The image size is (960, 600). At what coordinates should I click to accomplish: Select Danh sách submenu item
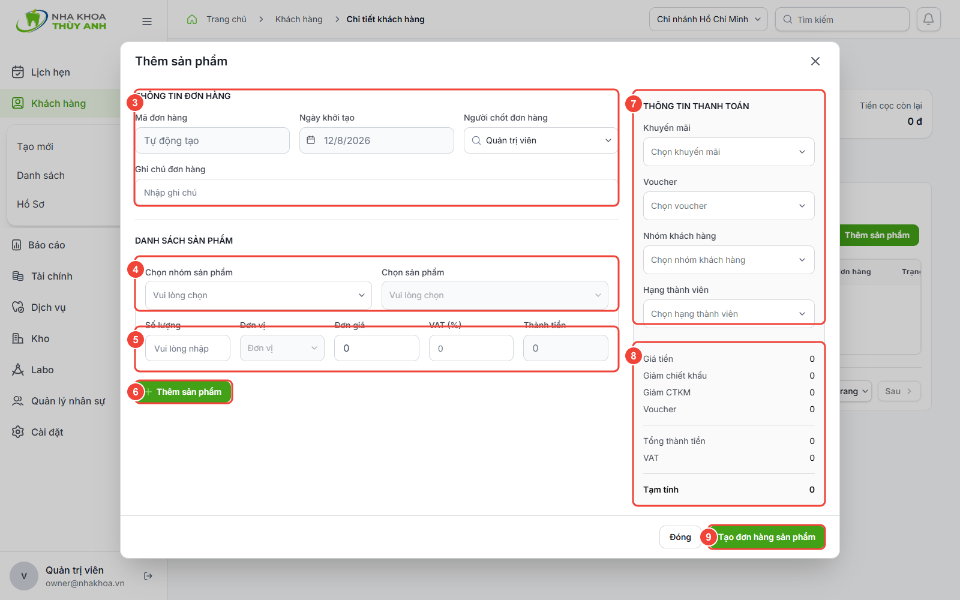pyautogui.click(x=41, y=175)
